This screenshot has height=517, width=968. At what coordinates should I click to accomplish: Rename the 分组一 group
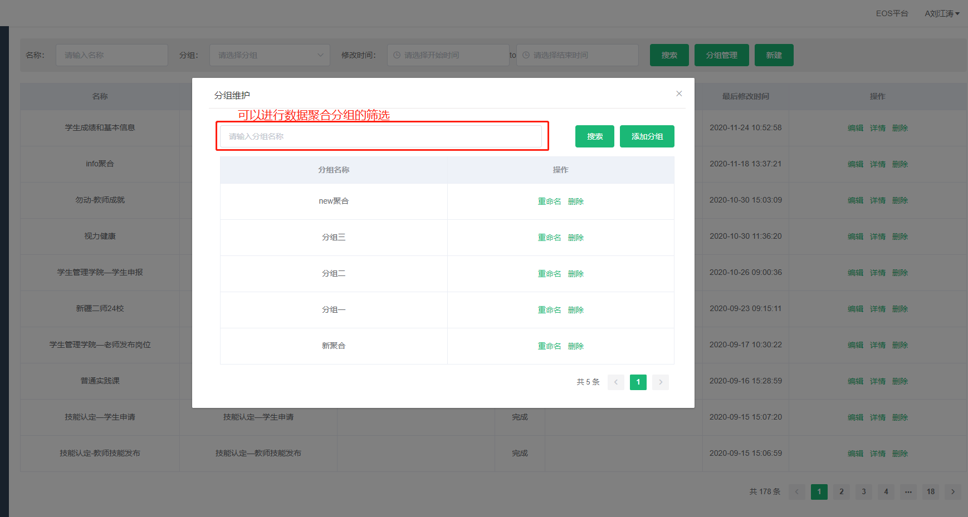point(549,310)
